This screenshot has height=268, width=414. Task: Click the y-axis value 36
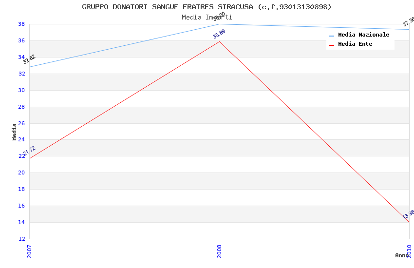(21, 40)
